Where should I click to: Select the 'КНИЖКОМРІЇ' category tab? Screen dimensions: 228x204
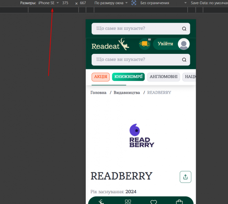click(x=128, y=77)
